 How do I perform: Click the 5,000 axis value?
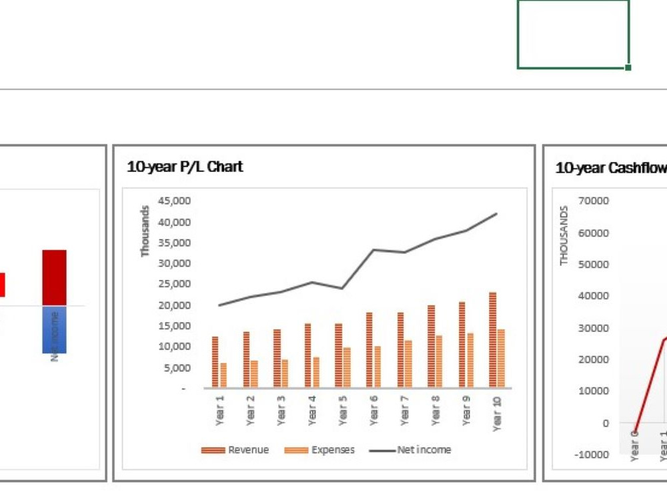pyautogui.click(x=177, y=368)
